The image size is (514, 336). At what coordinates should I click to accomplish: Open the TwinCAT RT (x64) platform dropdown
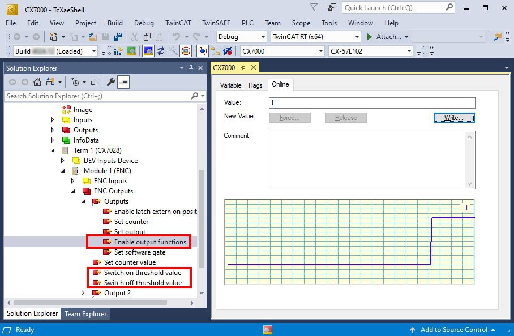coord(357,37)
